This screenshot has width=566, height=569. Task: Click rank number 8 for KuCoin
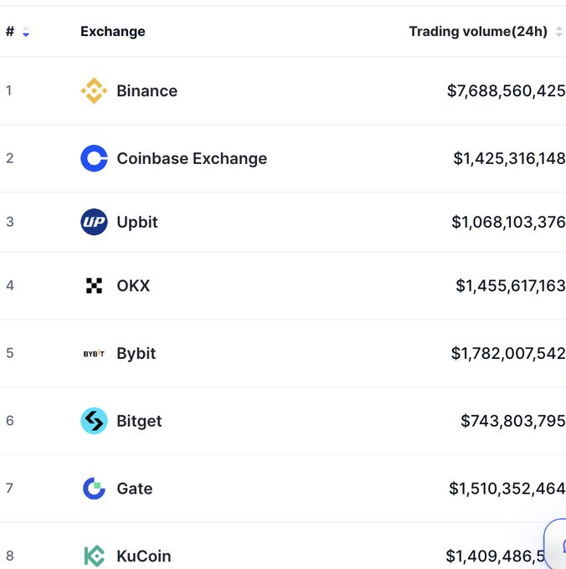coord(10,556)
